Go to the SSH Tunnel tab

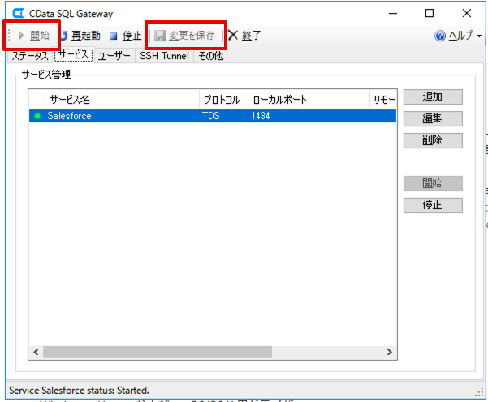coord(164,56)
